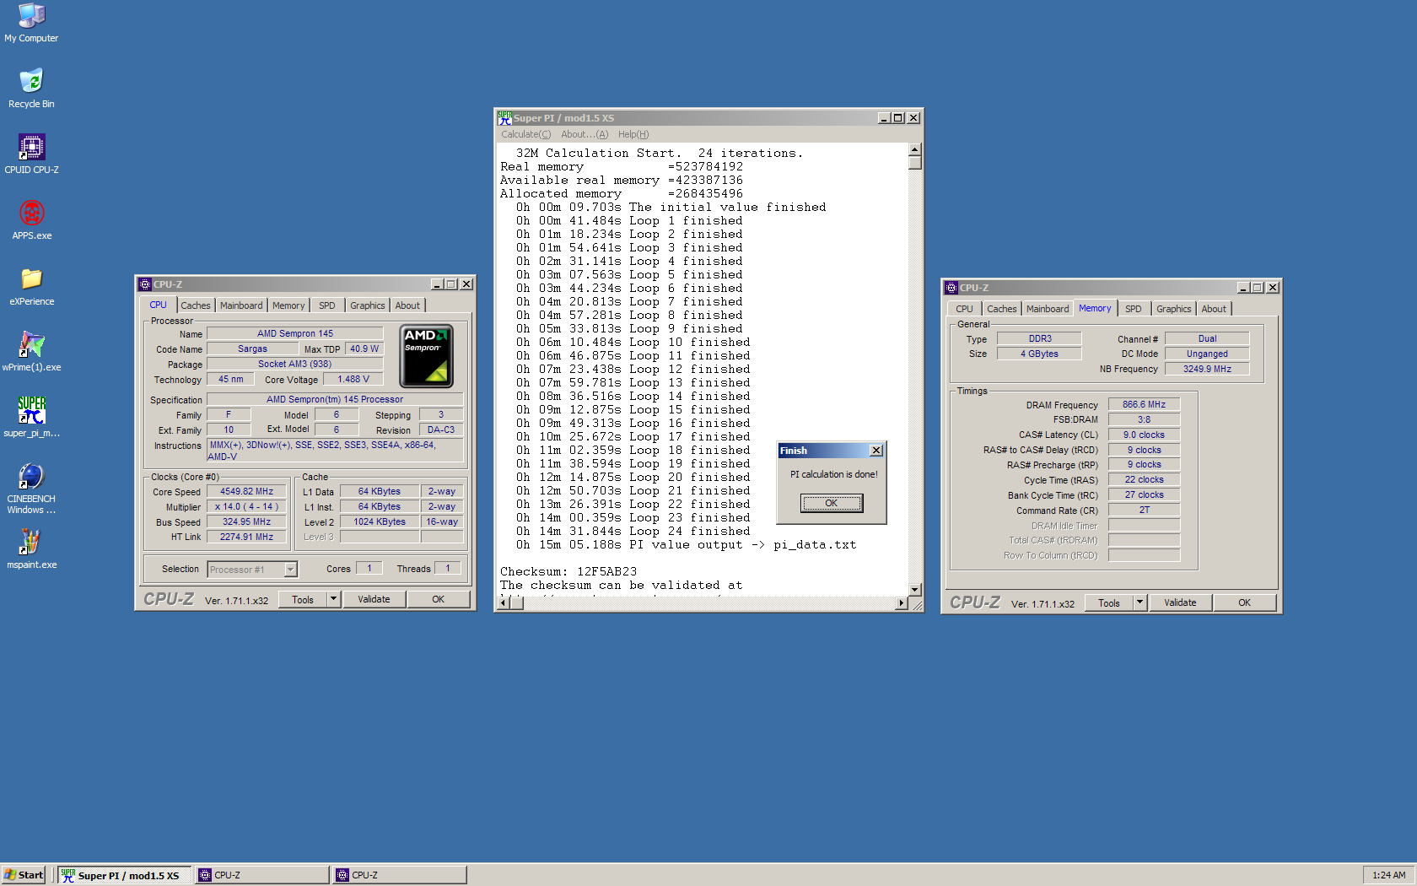Activate Super PI / mod1.5 XS taskbar button
The image size is (1417, 886).
coord(125,875)
